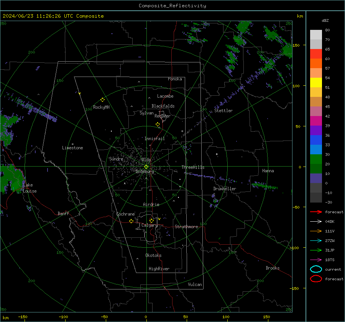The width and height of the screenshot is (345, 322).
Task: Click the Limestone label
Action: 72,148
